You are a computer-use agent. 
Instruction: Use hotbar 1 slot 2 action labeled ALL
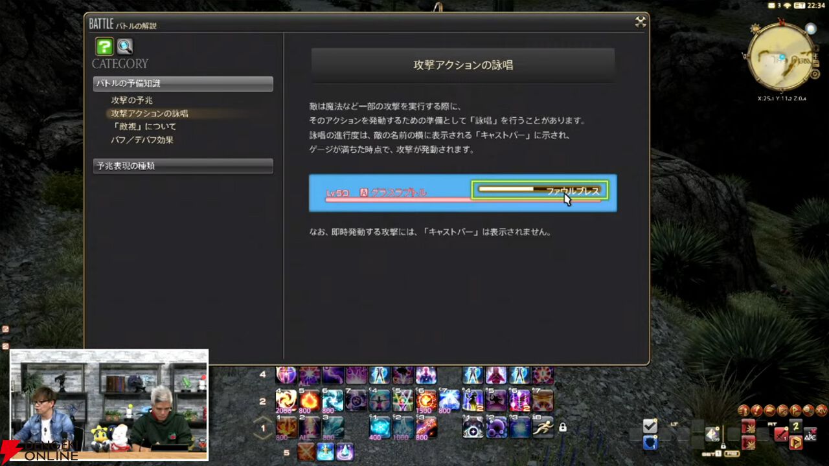point(310,427)
